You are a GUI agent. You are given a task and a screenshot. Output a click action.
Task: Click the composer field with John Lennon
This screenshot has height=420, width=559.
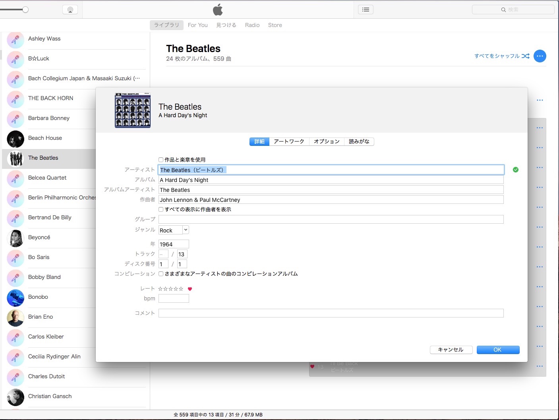331,200
